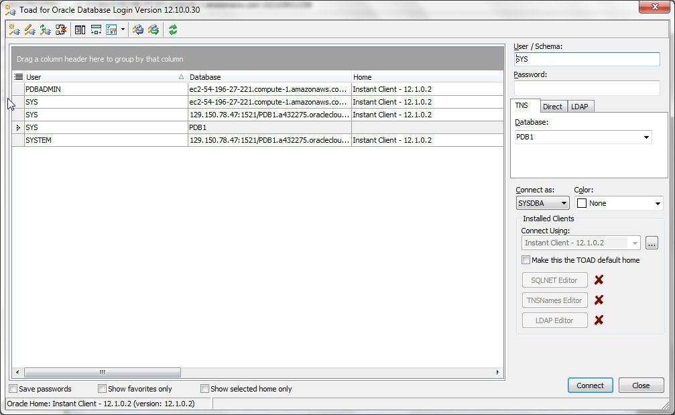
Task: Click the Instant Client home cell for PDBADMIN
Action: click(427, 89)
